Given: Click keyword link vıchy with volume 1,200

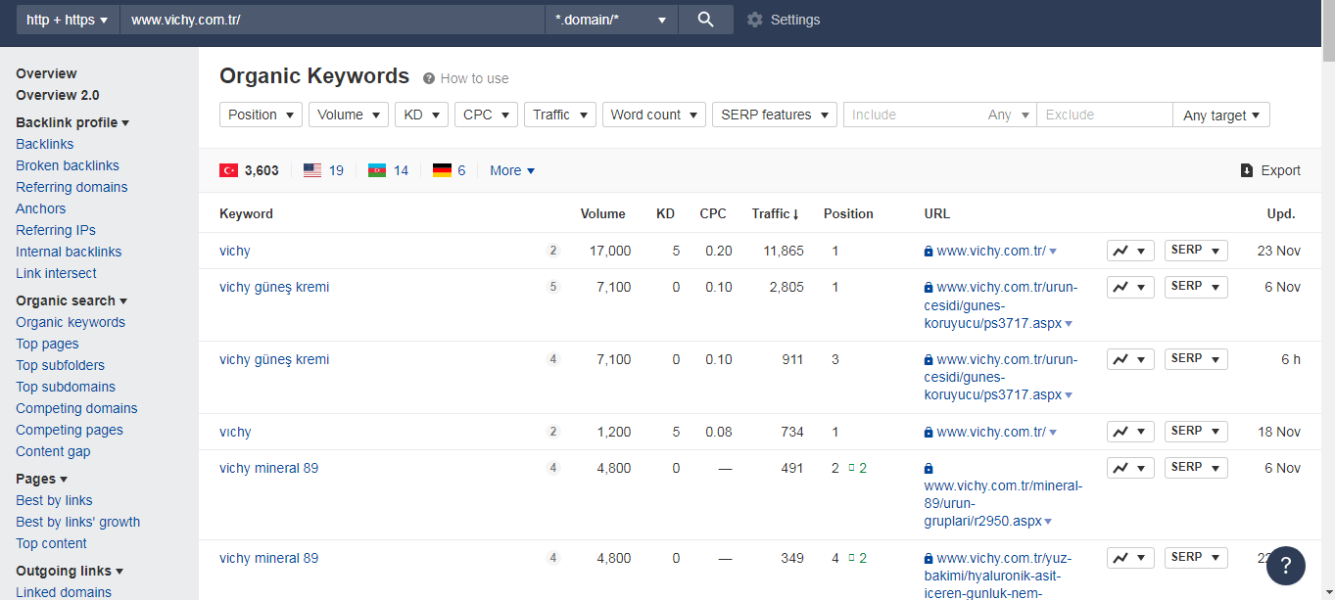Looking at the screenshot, I should click(x=235, y=432).
